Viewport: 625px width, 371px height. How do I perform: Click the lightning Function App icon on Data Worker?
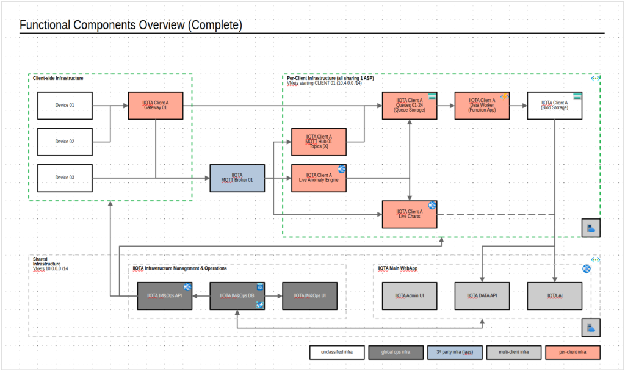point(505,97)
